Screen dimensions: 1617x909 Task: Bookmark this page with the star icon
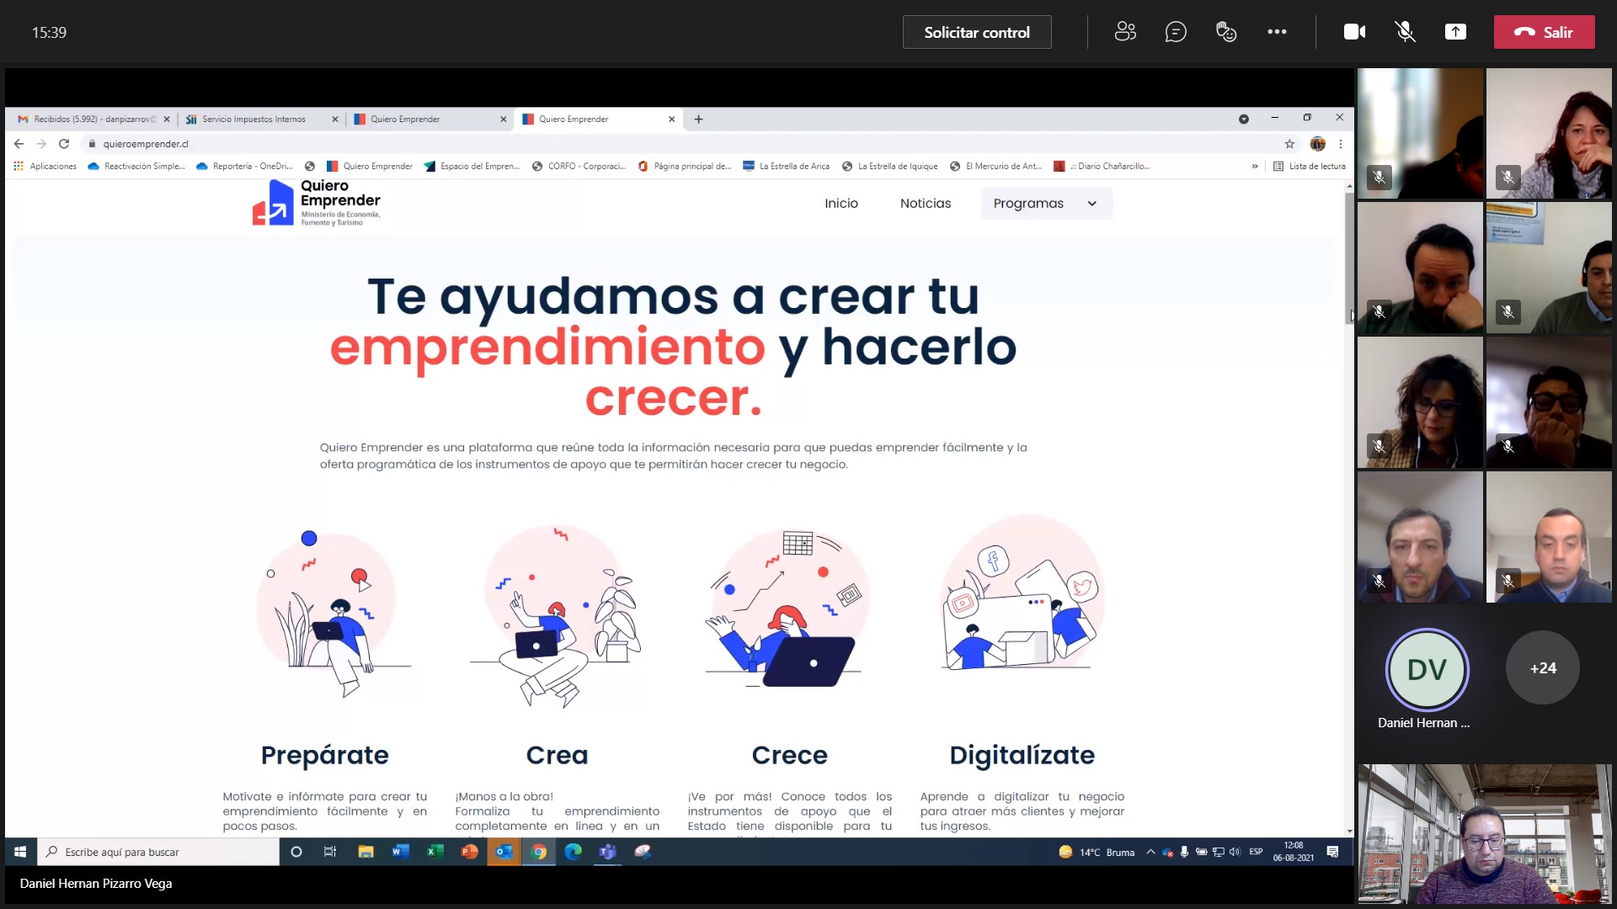click(1289, 144)
